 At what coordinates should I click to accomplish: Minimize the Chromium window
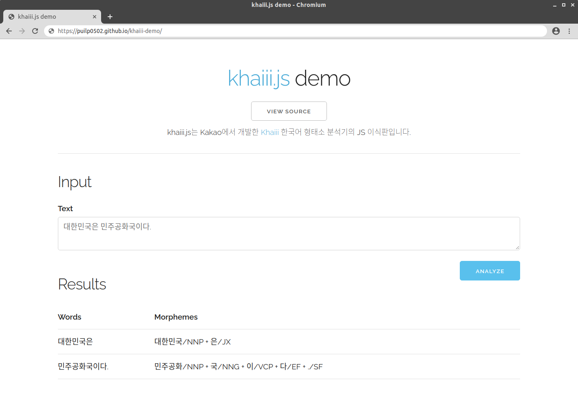[x=554, y=5]
